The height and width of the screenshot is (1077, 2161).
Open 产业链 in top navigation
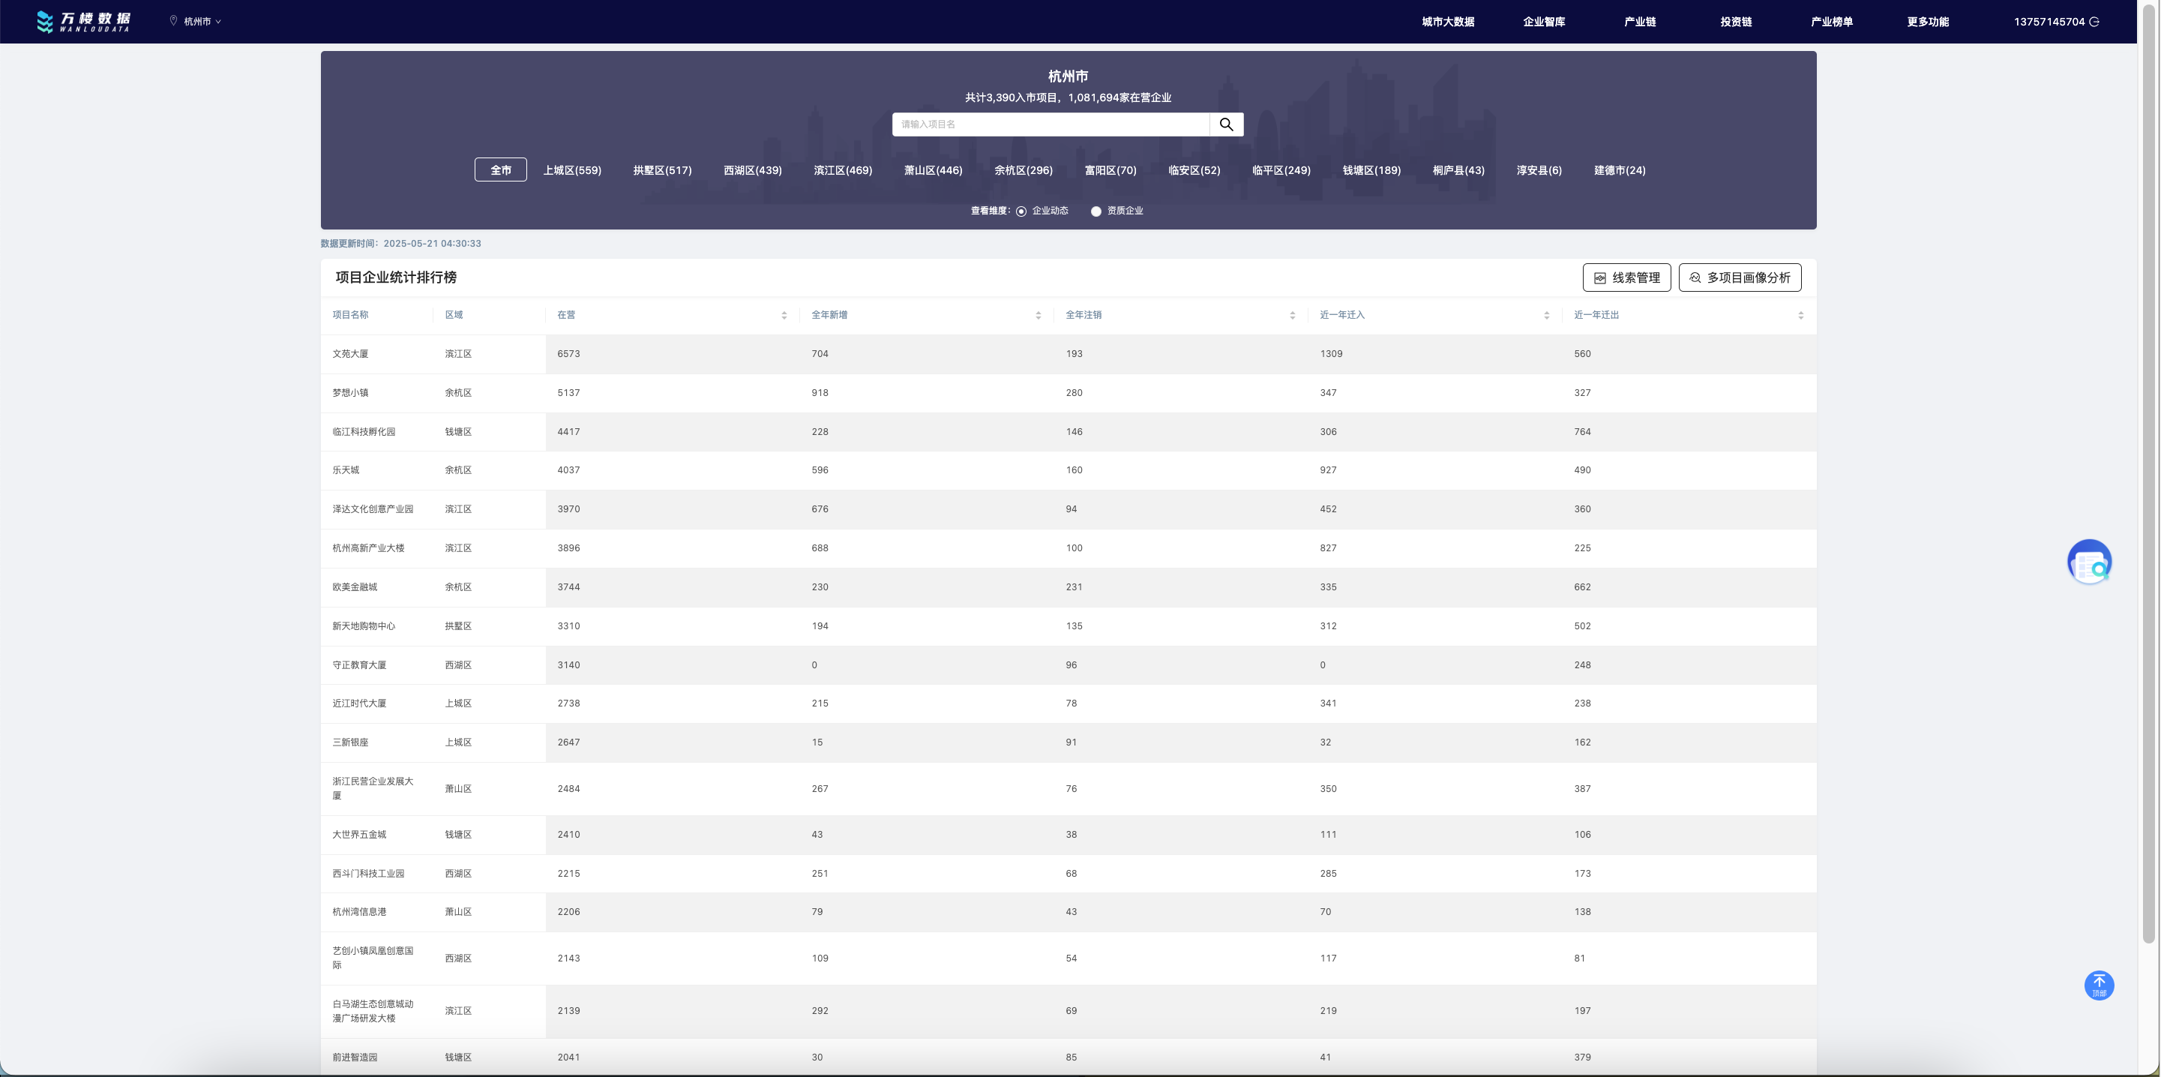[x=1639, y=22]
